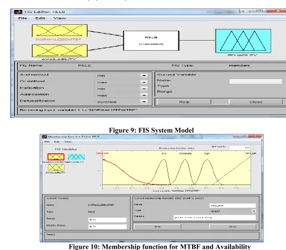Click the MATLAB logo in Membership Function Editor title bar
This screenshot has height=250, width=286.
click(44, 137)
